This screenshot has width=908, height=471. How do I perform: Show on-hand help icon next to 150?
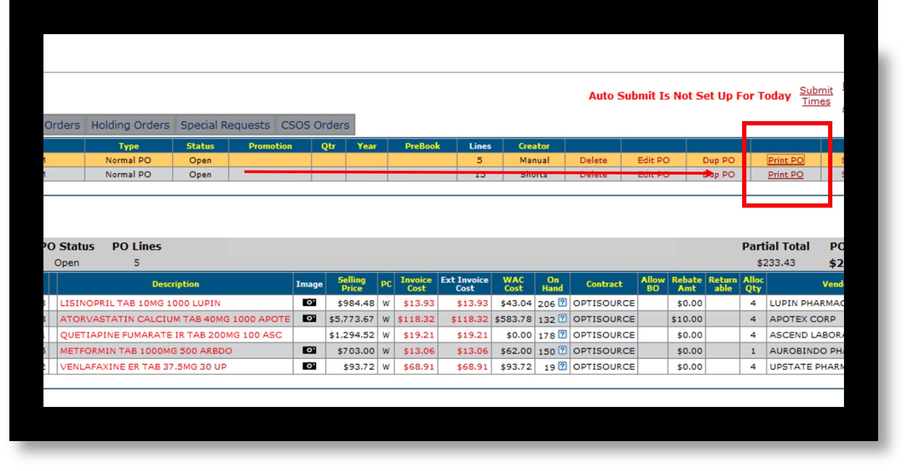(563, 350)
